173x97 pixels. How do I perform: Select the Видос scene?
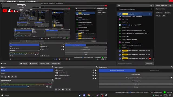click(x=27, y=73)
